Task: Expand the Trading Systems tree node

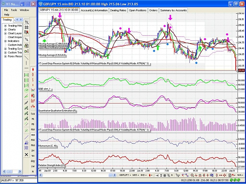Action: pos(6,49)
